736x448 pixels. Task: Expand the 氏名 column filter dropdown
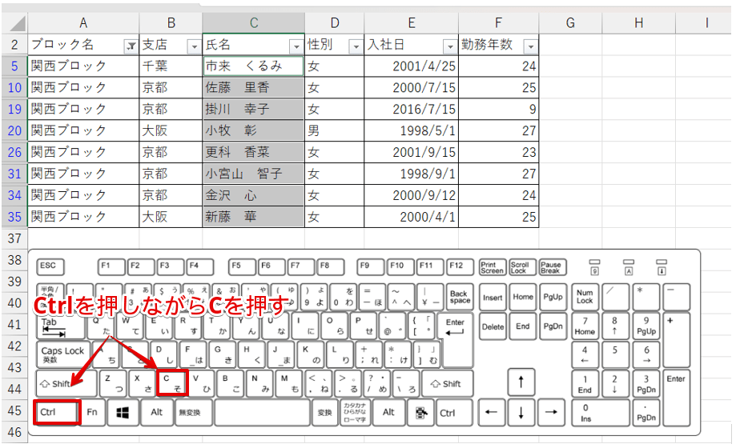pos(296,46)
